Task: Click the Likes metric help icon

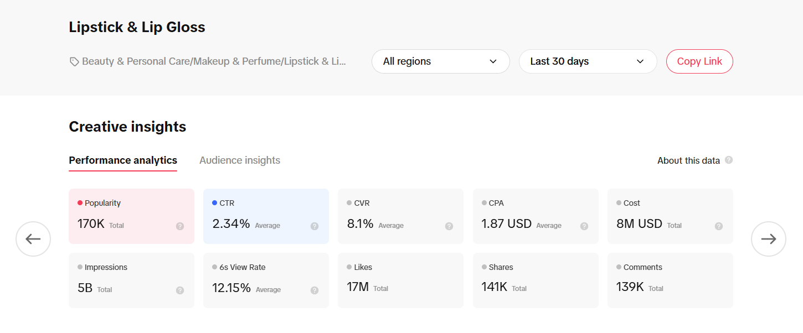Action: pos(449,289)
